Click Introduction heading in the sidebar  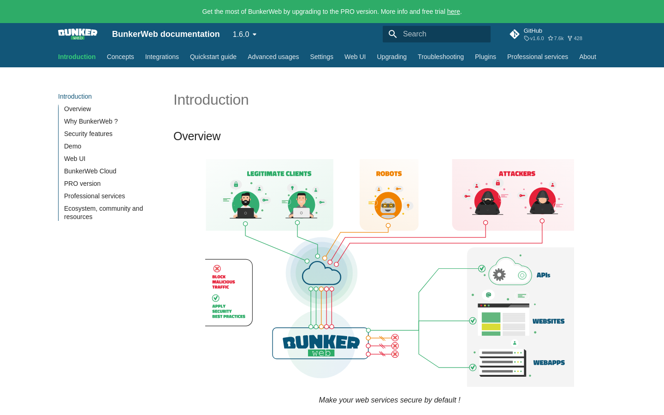point(75,96)
